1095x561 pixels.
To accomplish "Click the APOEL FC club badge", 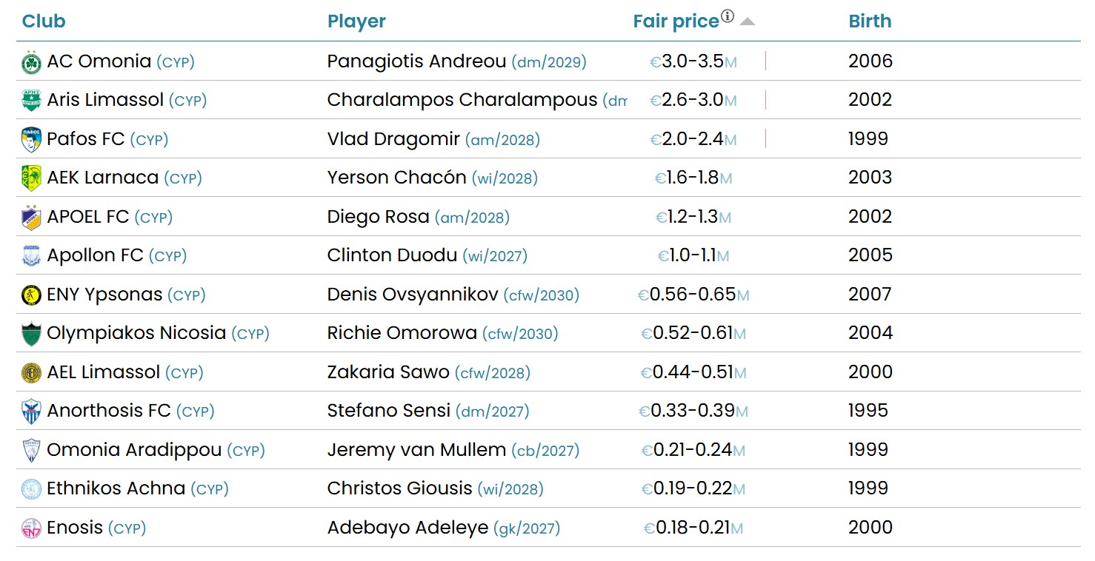I will [x=31, y=218].
